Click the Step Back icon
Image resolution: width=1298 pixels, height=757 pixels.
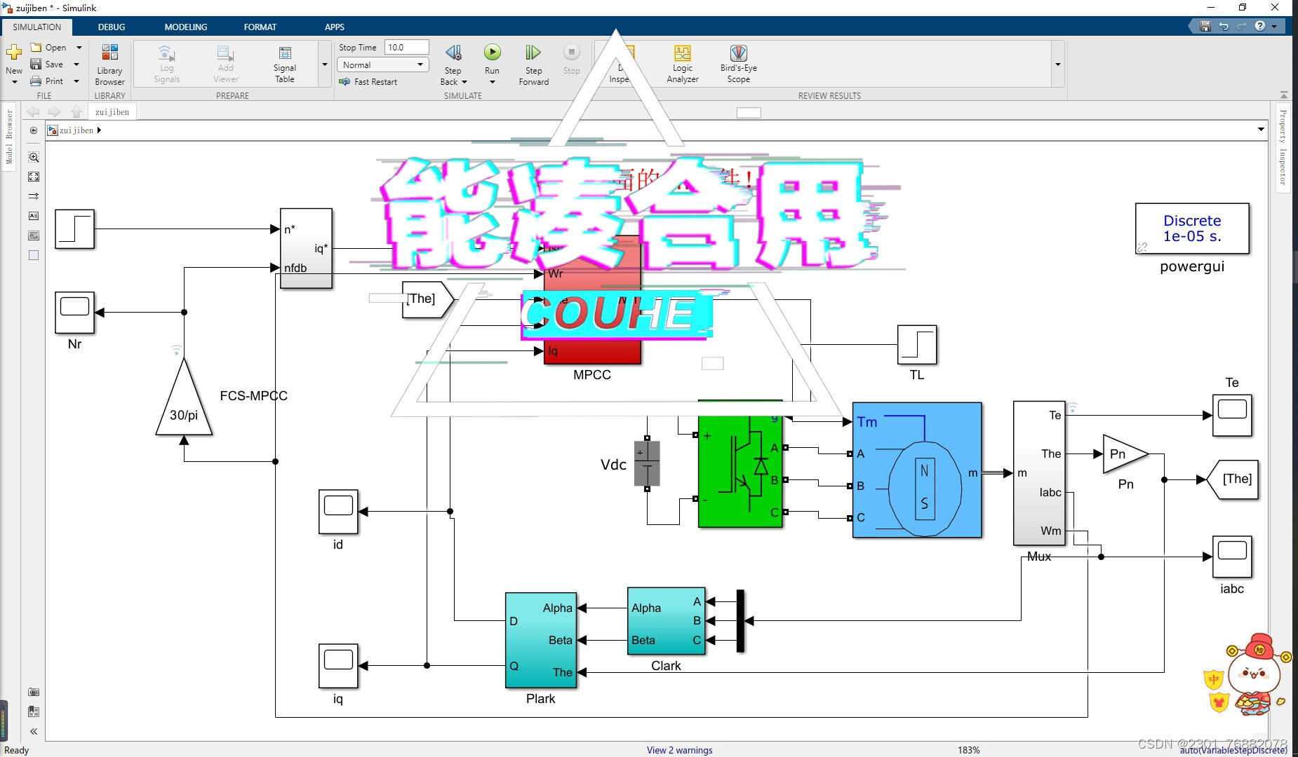[453, 53]
